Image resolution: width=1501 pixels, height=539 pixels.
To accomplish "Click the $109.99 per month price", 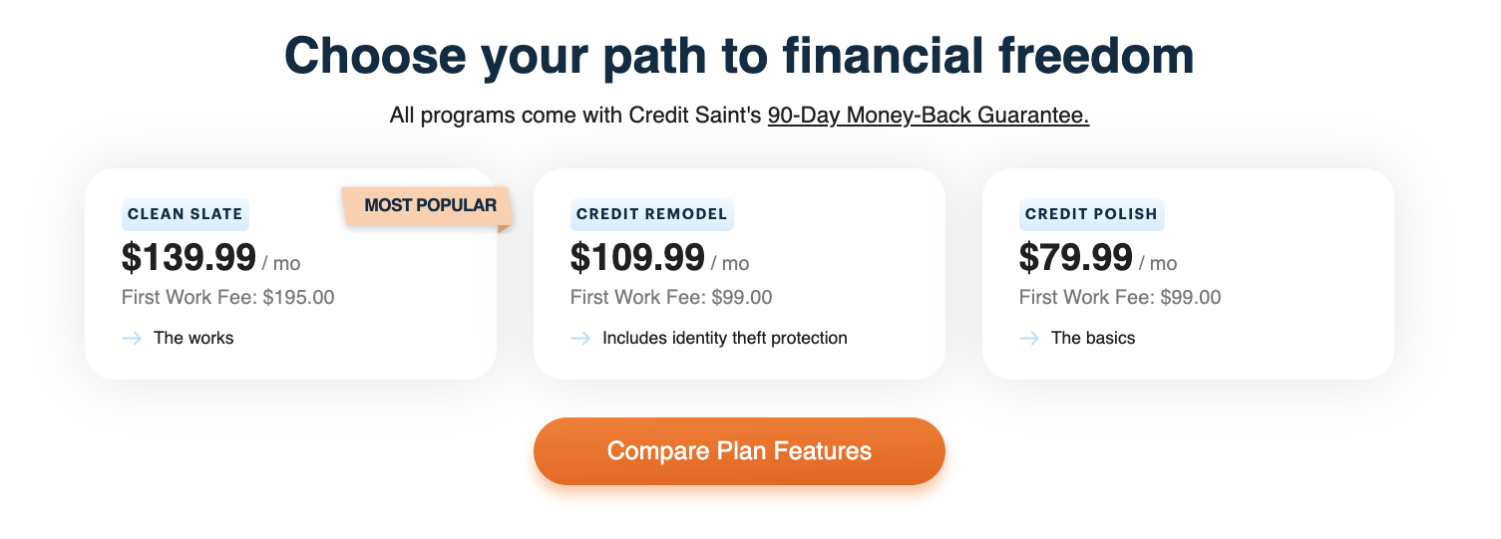I will [659, 259].
